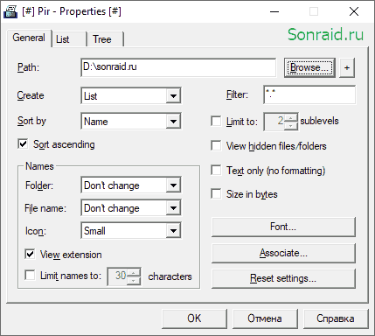Increase sublevels spinner value

click(291, 117)
